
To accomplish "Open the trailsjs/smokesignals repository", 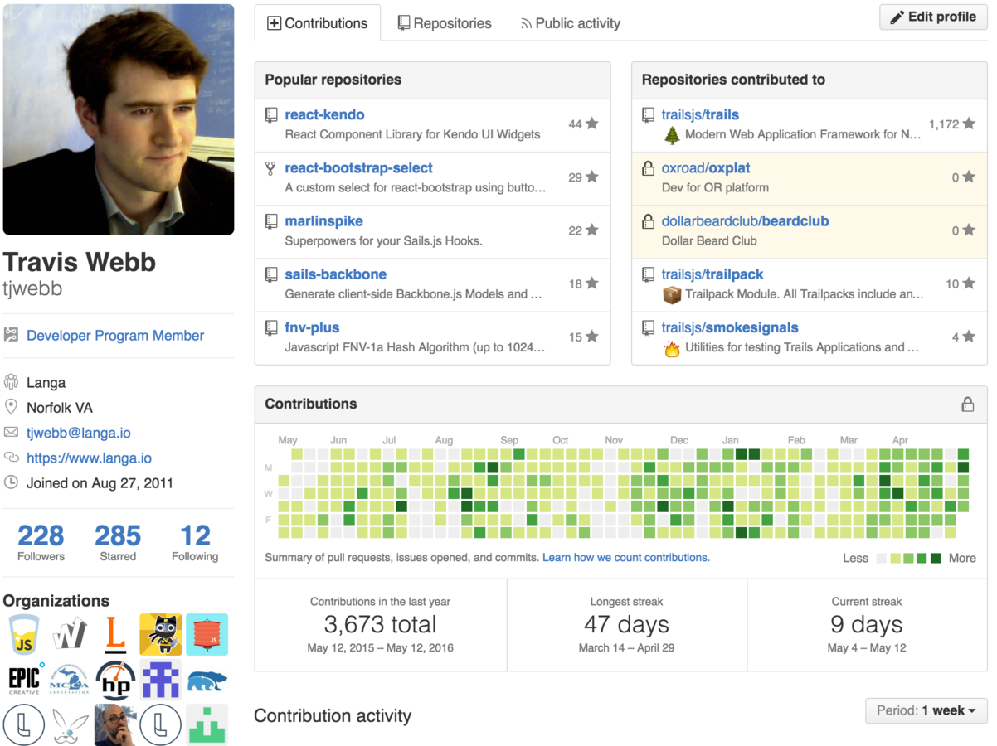I will pyautogui.click(x=730, y=327).
